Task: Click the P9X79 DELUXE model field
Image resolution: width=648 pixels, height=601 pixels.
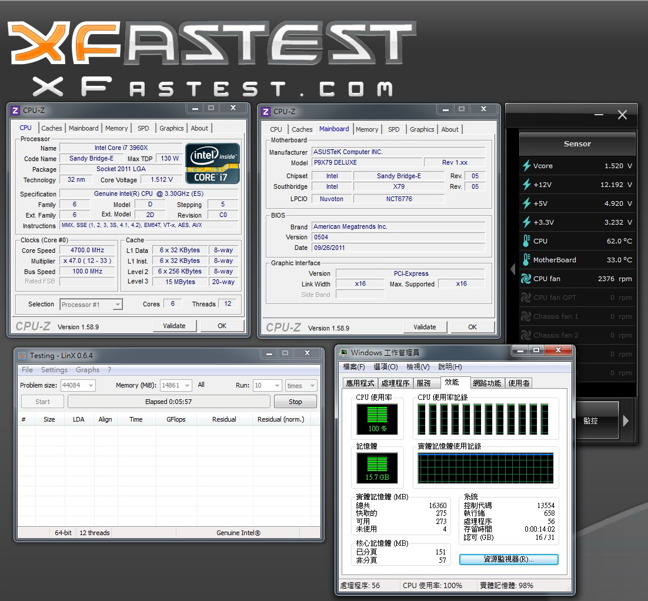Action: click(367, 162)
